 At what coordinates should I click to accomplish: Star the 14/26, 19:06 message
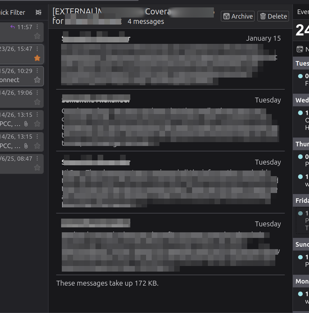coord(37,102)
